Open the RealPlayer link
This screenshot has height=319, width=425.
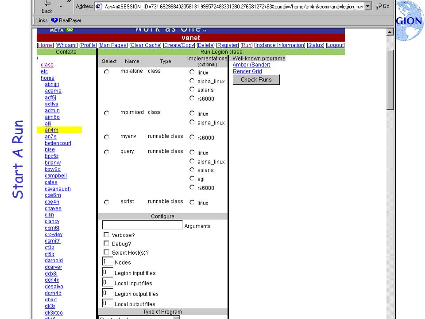66,20
